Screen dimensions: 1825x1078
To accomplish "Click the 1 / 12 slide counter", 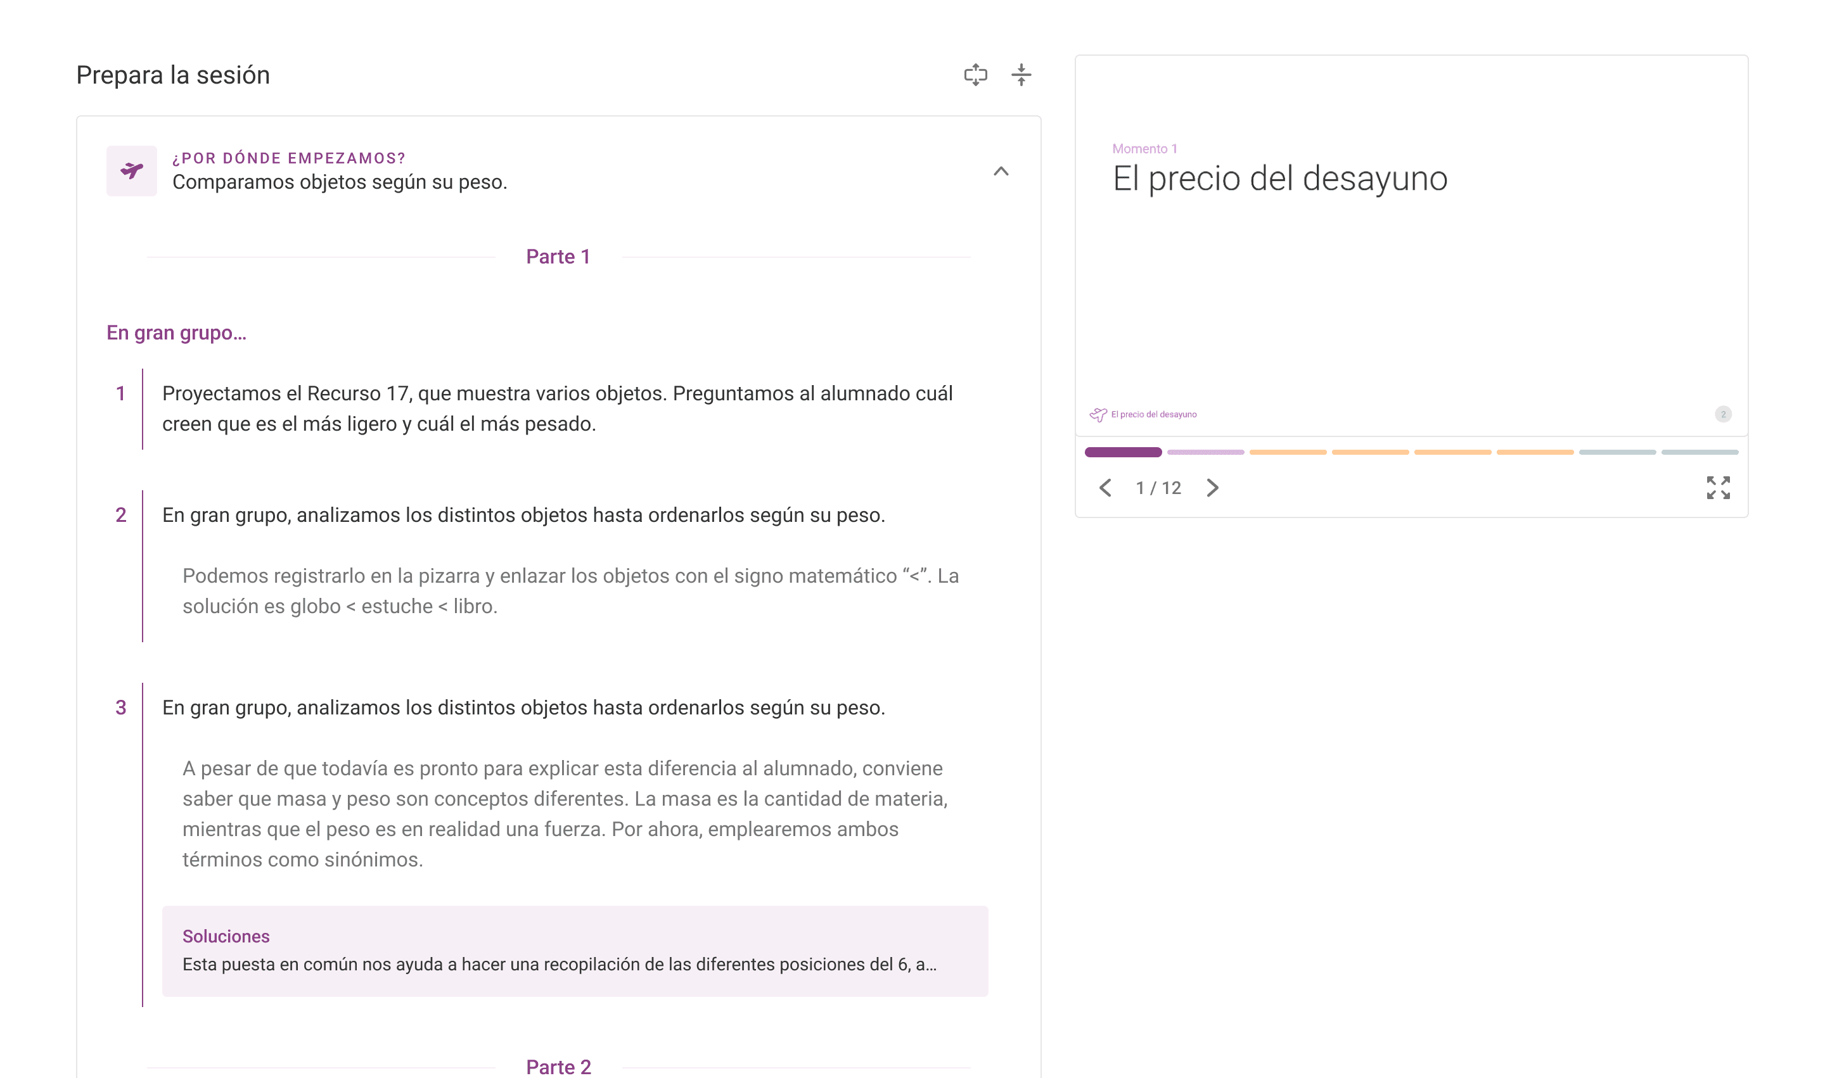I will click(x=1158, y=488).
